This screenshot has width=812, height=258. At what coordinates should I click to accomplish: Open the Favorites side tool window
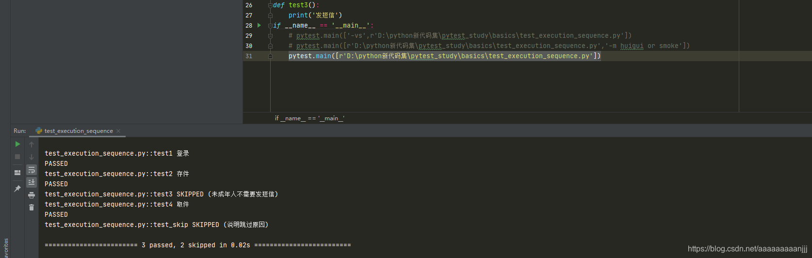coord(5,247)
